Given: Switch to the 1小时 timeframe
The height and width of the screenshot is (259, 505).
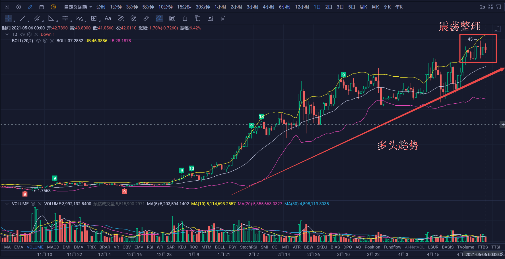Looking at the screenshot, I should tap(220, 7).
